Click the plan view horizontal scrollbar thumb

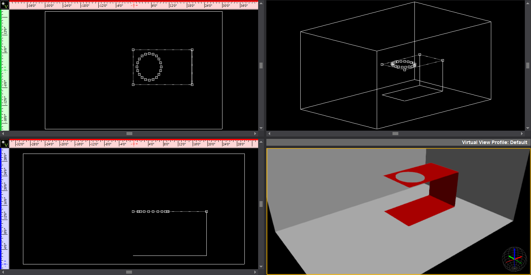tap(129, 133)
